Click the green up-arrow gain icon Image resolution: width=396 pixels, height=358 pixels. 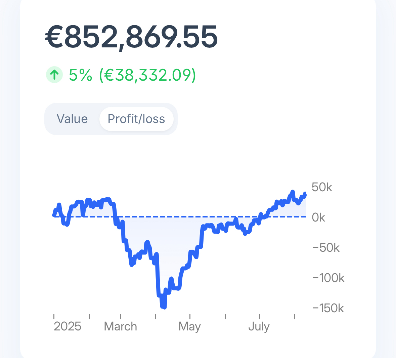click(54, 75)
